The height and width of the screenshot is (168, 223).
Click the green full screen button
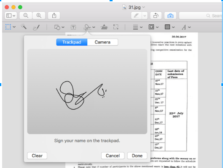[20, 7]
